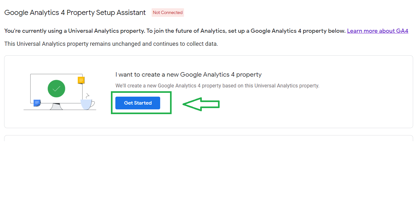This screenshot has height=206, width=416.
Task: Click the 'remains unchanged' notice sentence
Action: point(111,44)
